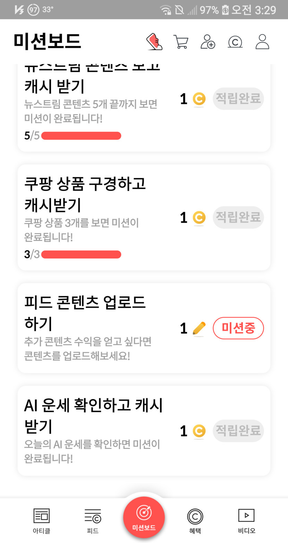Tap the pencil icon on upload mission
Screen dimensions: 288x543
(199, 328)
